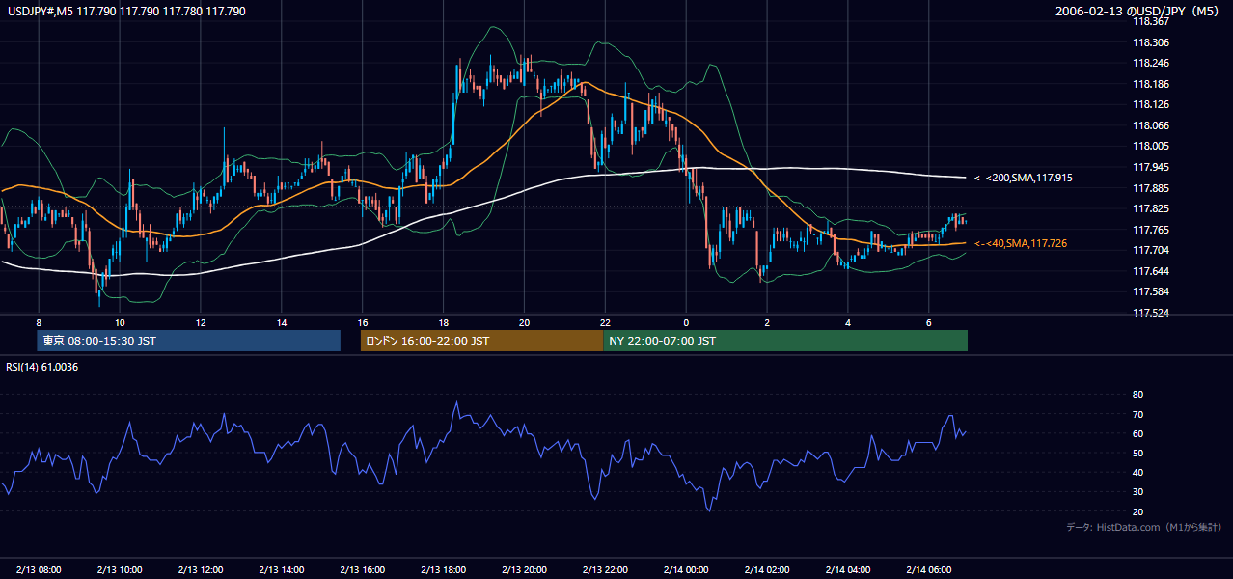This screenshot has height=579, width=1233.
Task: Click hour 12 on the price chart axis
Action: click(x=201, y=322)
